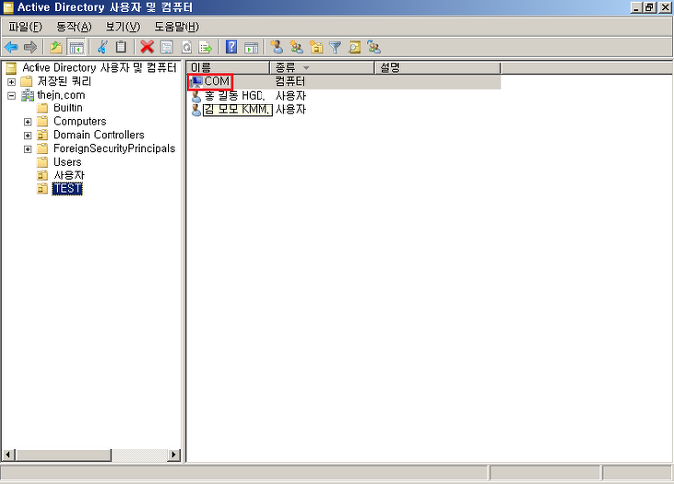The image size is (674, 484).
Task: Select the Users container
Action: 67,162
